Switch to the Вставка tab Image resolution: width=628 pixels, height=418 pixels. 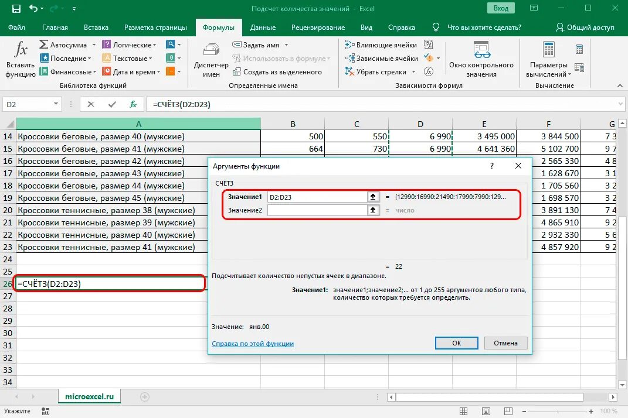96,28
